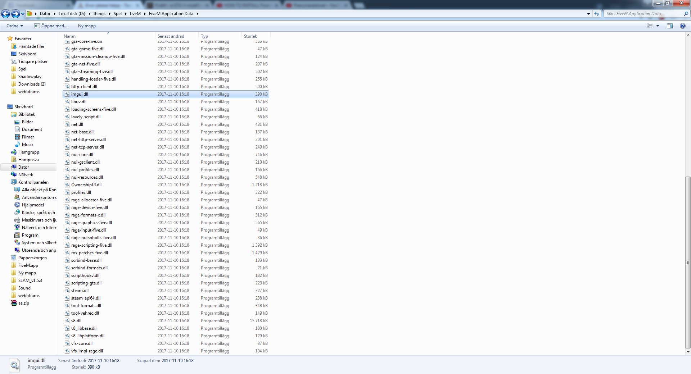Open 'Tidigare platser' in the sidebar
The height and width of the screenshot is (374, 691).
[33, 61]
